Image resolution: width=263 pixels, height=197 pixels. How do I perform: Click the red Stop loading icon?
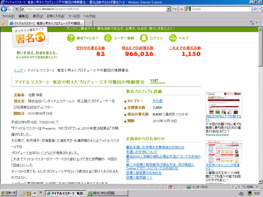pos(182,9)
